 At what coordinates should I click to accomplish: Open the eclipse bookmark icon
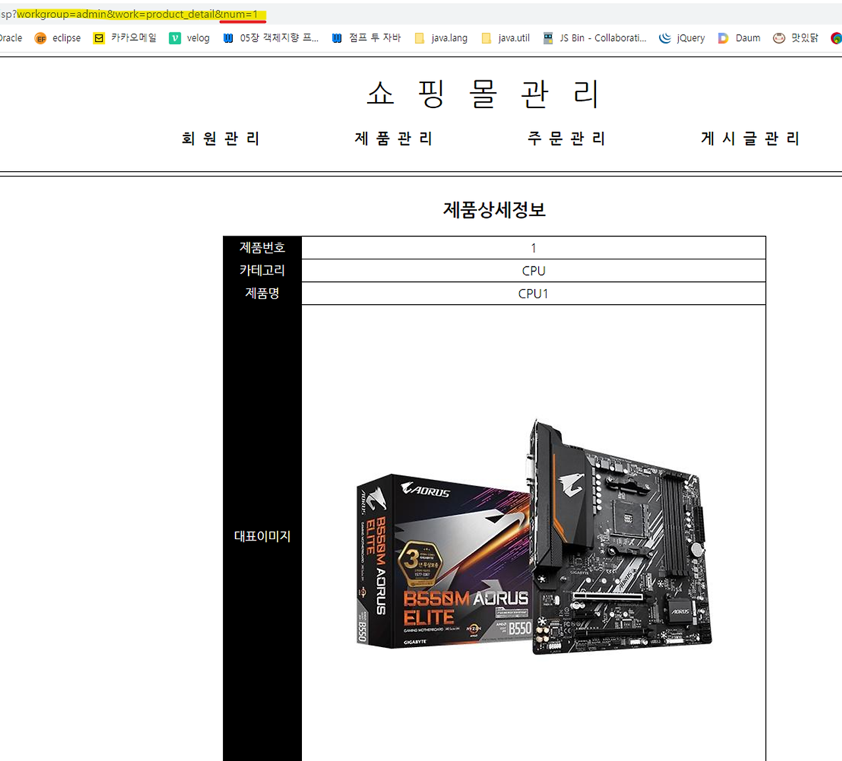(x=41, y=38)
